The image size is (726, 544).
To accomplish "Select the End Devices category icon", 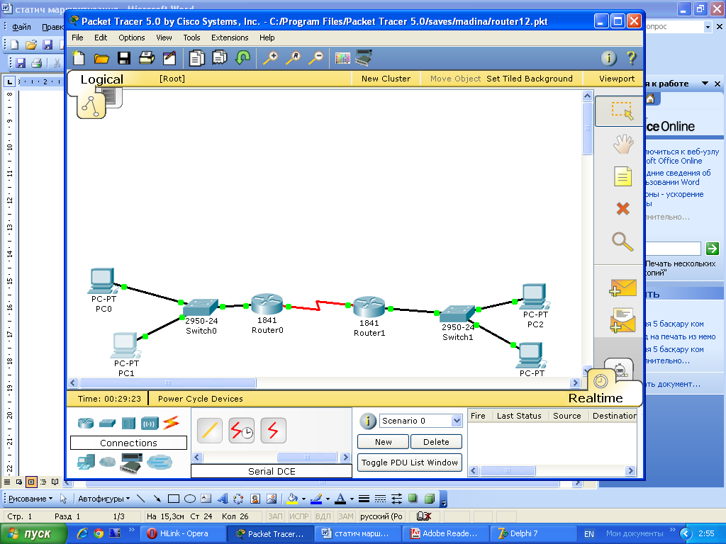I will pos(86,462).
